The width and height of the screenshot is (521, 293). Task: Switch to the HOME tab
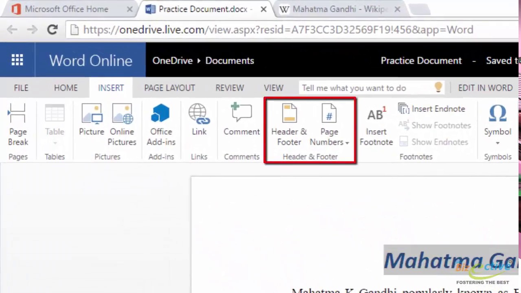click(x=66, y=88)
